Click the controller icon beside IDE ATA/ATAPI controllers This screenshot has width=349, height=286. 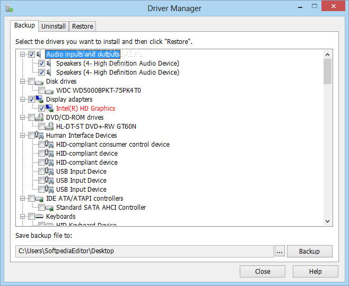point(39,199)
